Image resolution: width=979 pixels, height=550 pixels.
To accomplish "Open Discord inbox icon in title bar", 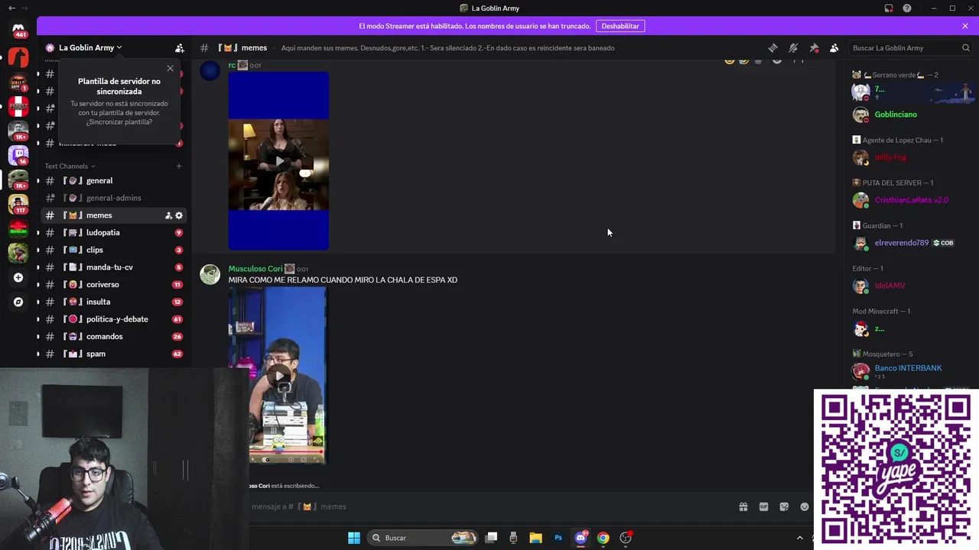I will click(889, 8).
